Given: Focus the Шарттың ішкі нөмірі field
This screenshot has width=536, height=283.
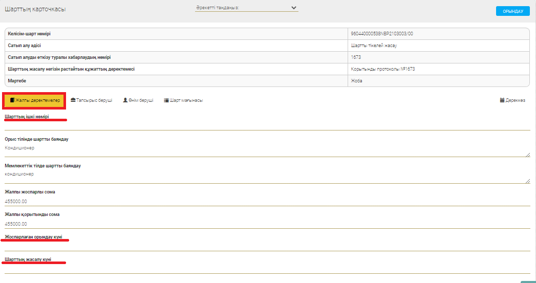Looking at the screenshot, I should coord(266,125).
